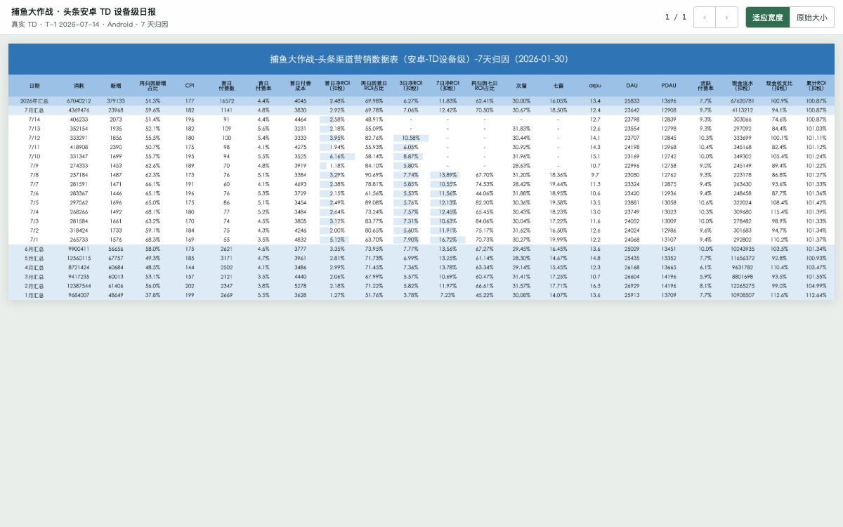Click the 7/4 现金收支比 cell 115.4%
The height and width of the screenshot is (527, 843).
tap(779, 212)
